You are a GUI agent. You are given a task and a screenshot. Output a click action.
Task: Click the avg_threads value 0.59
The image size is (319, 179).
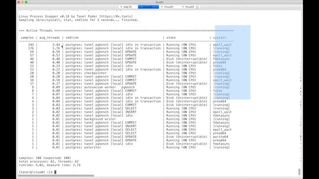tap(56, 52)
